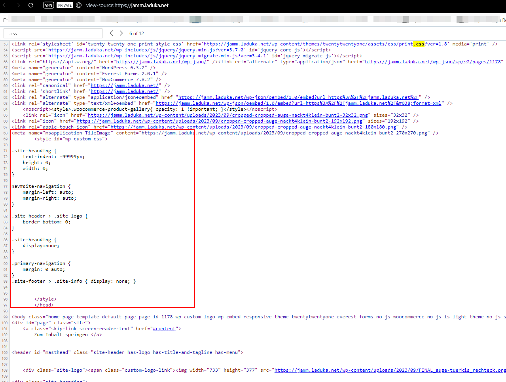Image resolution: width=506 pixels, height=382 pixels.
Task: Click the body class="home page-template-default" line
Action: tap(259, 317)
